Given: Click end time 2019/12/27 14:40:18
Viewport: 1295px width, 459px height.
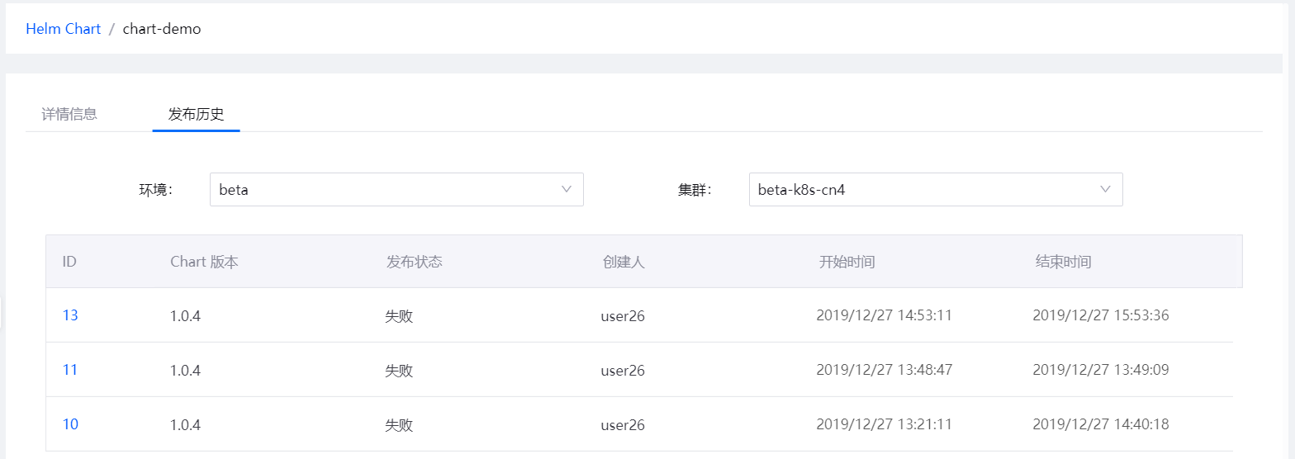Looking at the screenshot, I should 1100,424.
